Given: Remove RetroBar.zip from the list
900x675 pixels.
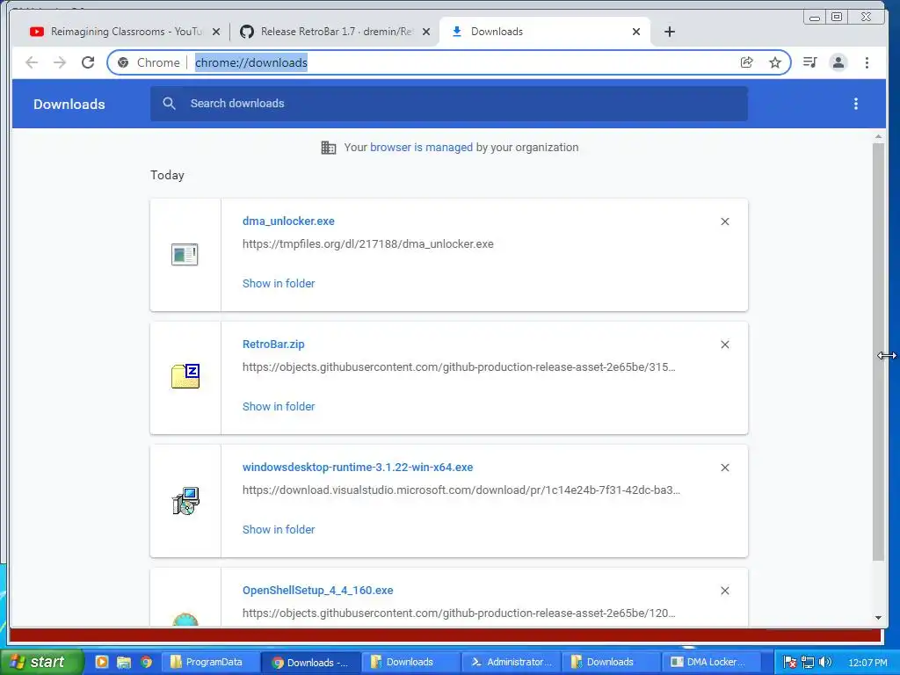Looking at the screenshot, I should pos(725,345).
